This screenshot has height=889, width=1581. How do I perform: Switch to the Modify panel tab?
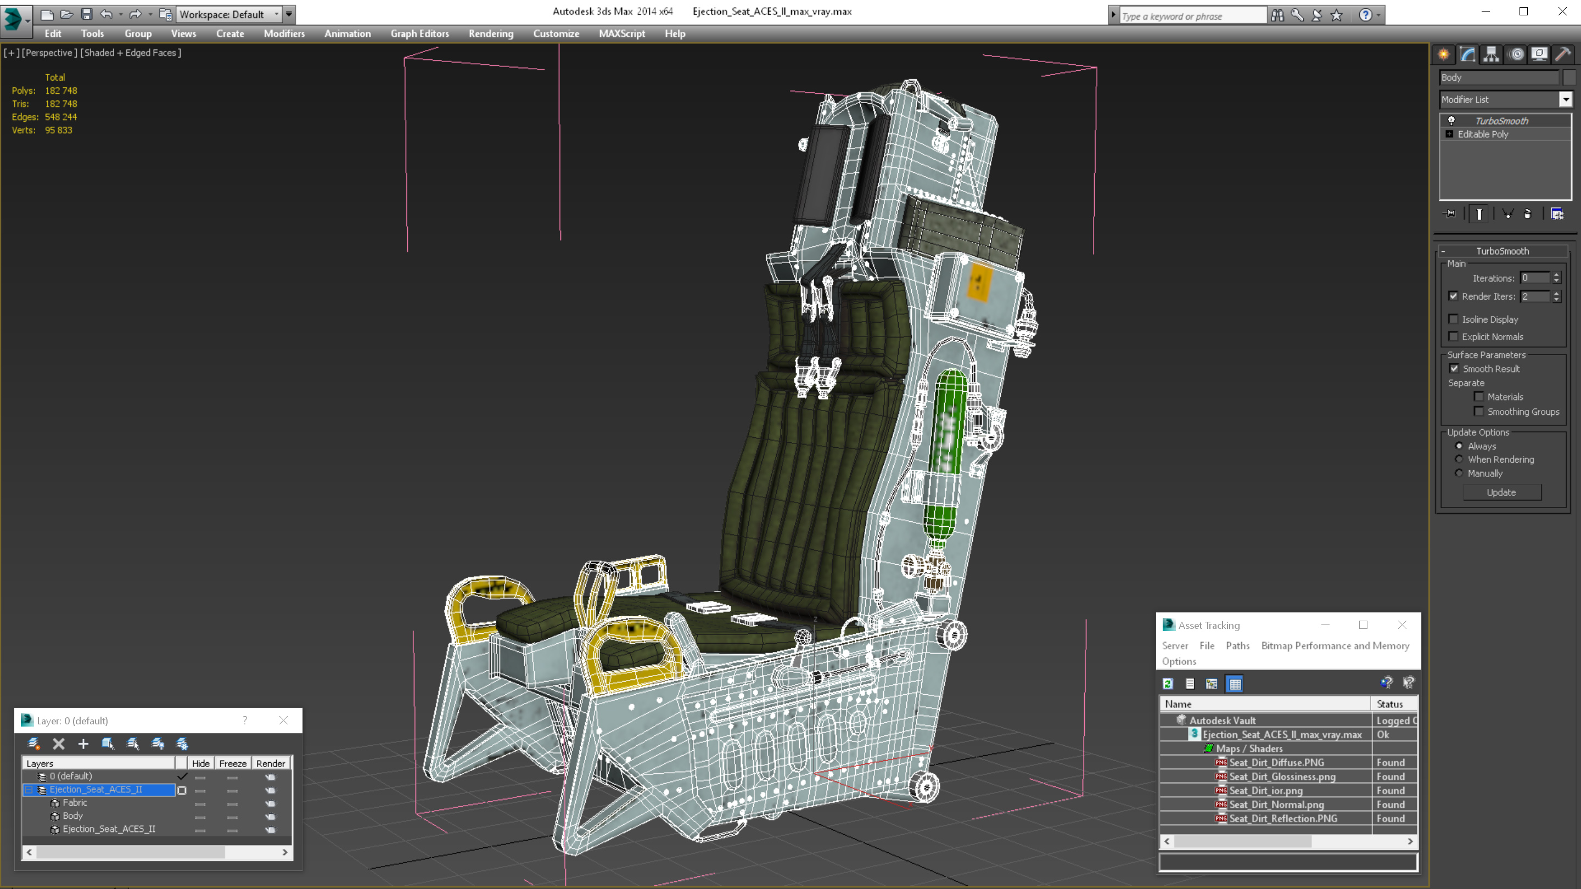pyautogui.click(x=1467, y=55)
